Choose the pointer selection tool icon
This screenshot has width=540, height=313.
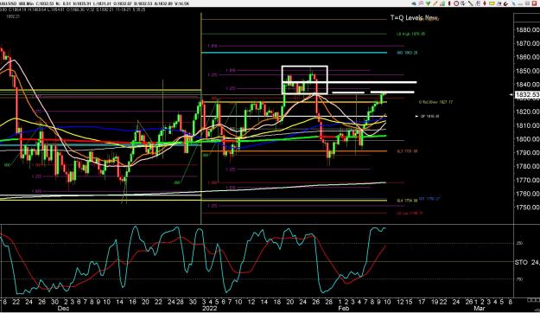[463, 3]
